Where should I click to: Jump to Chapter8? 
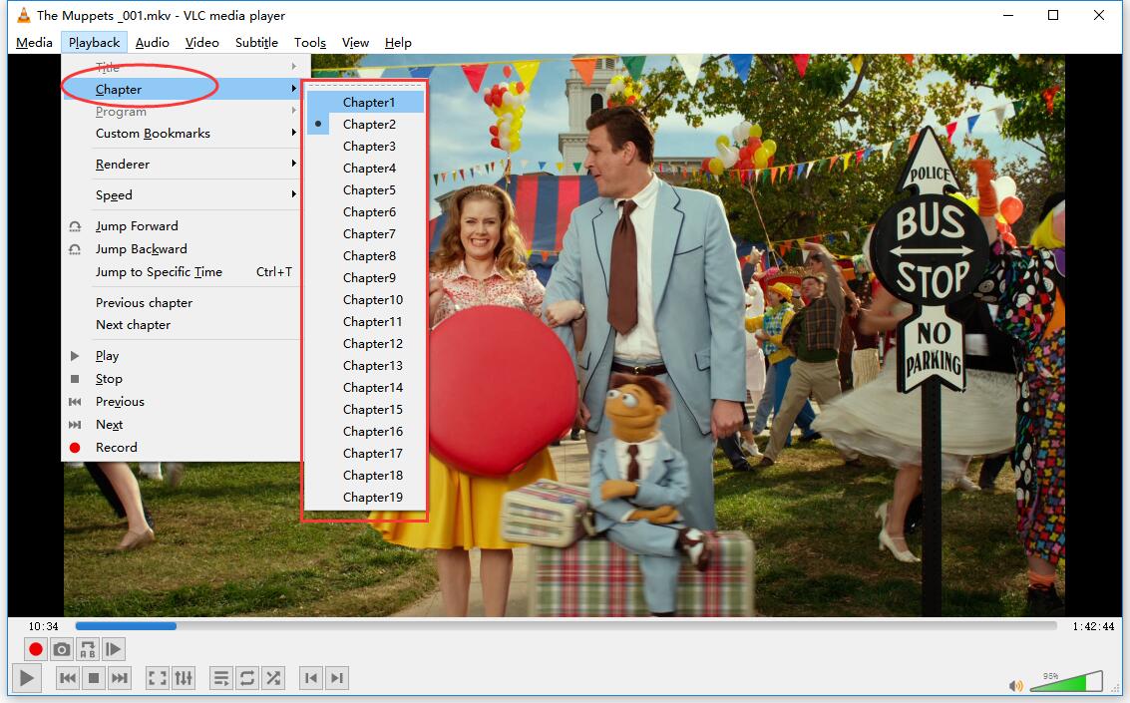365,255
